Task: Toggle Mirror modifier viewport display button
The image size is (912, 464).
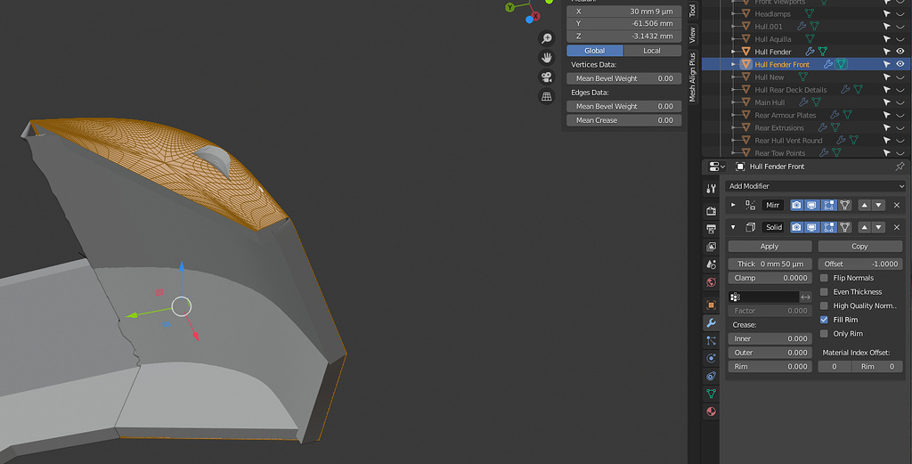Action: coord(812,205)
